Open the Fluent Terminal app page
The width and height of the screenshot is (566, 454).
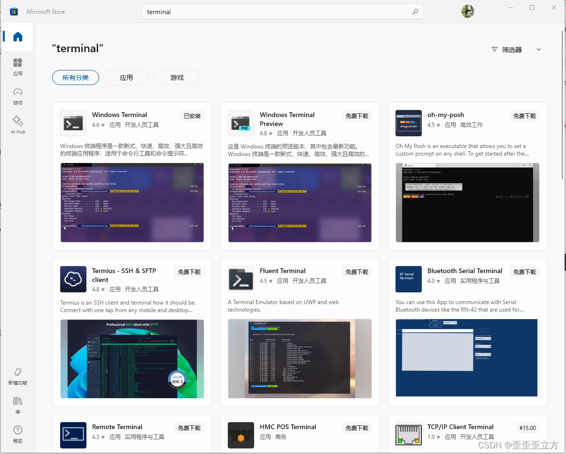[x=282, y=271]
